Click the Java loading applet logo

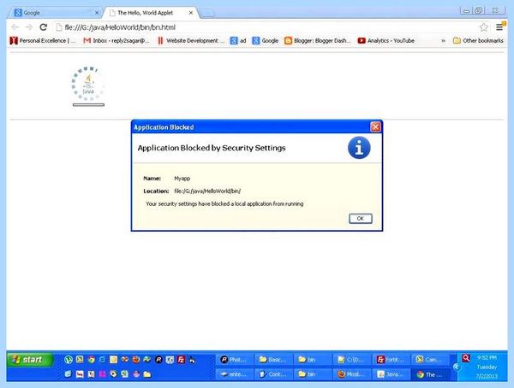point(88,84)
